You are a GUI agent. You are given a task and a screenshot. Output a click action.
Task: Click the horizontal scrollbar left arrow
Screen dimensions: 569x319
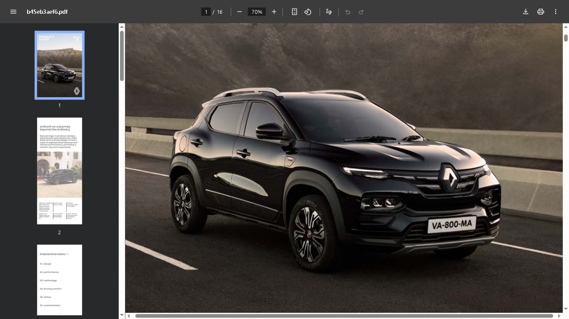[x=128, y=316]
